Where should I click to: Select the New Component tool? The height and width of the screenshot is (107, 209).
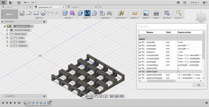(102, 13)
